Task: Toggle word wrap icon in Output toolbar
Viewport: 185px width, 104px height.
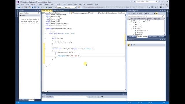Action: (x=102, y=97)
